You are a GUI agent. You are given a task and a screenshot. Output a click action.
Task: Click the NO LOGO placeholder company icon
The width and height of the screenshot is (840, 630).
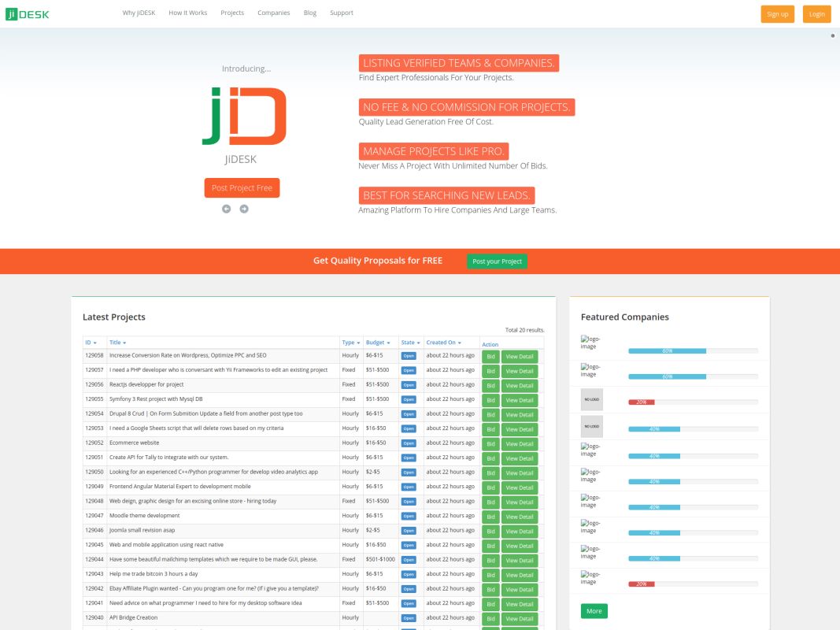[593, 400]
